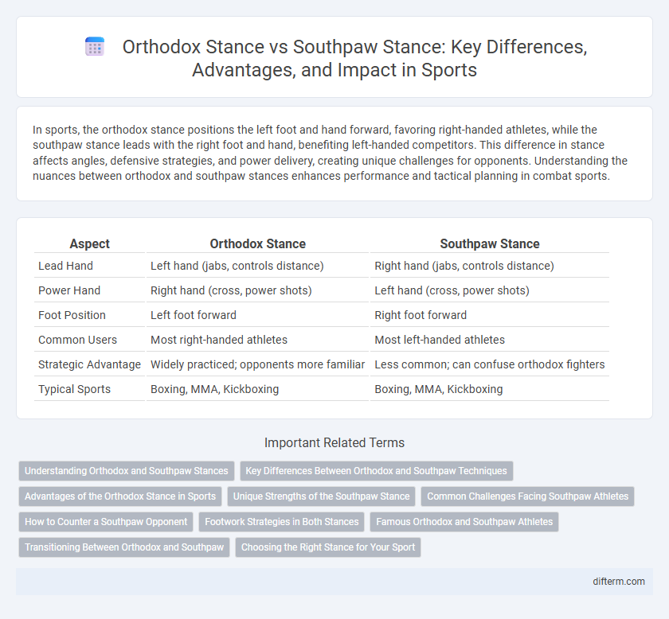The image size is (669, 619).
Task: Click 'Less common; can confuse orthodox fighters' cell
Action: pyautogui.click(x=490, y=364)
